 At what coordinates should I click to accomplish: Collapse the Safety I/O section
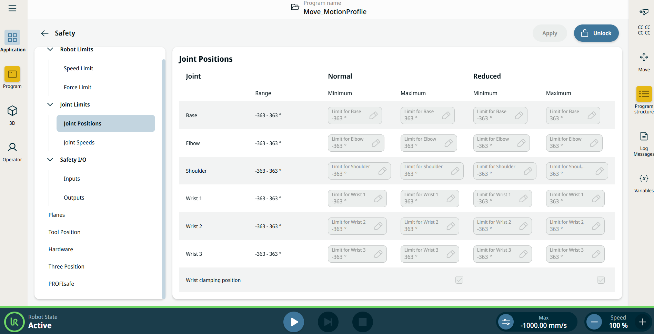pos(50,160)
